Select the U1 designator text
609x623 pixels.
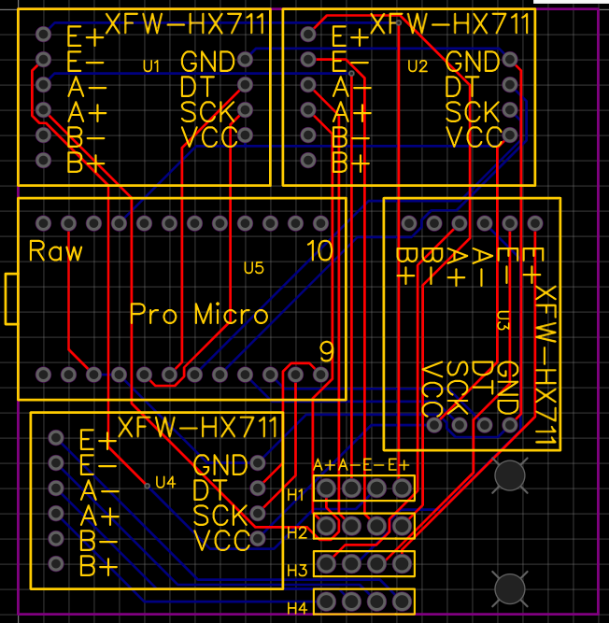point(151,66)
